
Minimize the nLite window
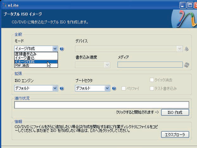coord(183,5)
